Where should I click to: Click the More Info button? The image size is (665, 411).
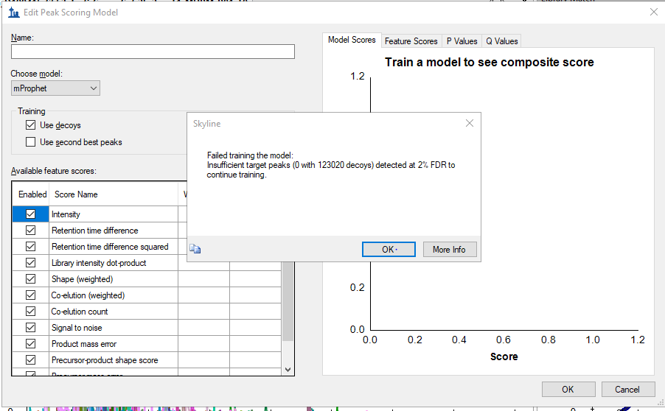(x=449, y=250)
